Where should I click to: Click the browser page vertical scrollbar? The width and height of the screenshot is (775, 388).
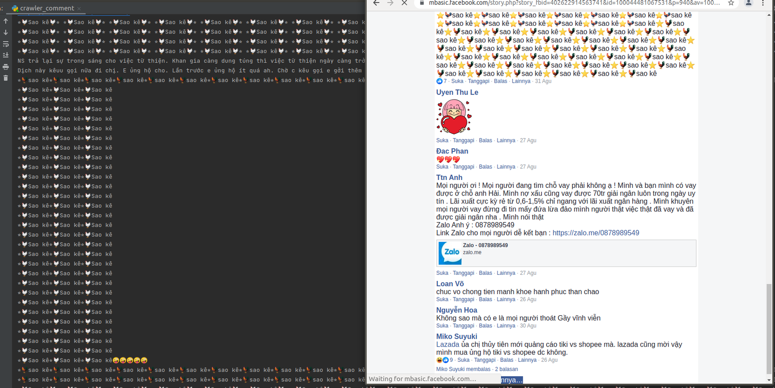click(x=769, y=329)
